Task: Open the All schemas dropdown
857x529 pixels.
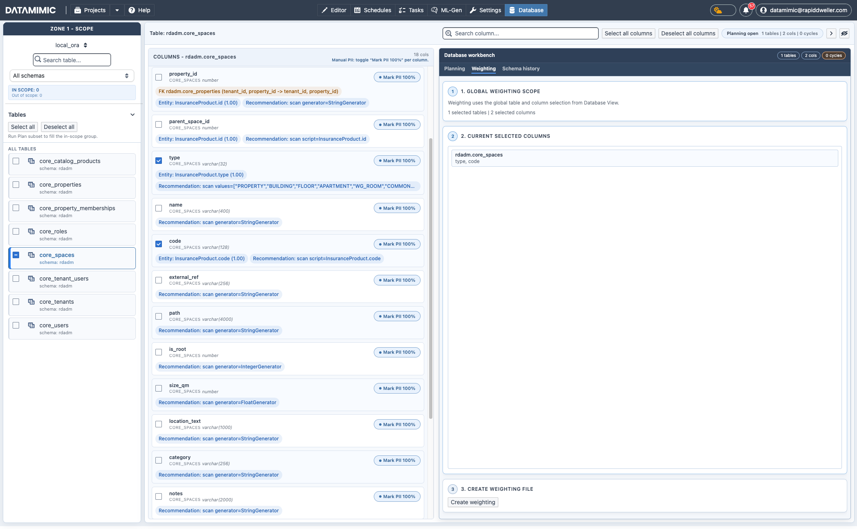Action: [72, 76]
